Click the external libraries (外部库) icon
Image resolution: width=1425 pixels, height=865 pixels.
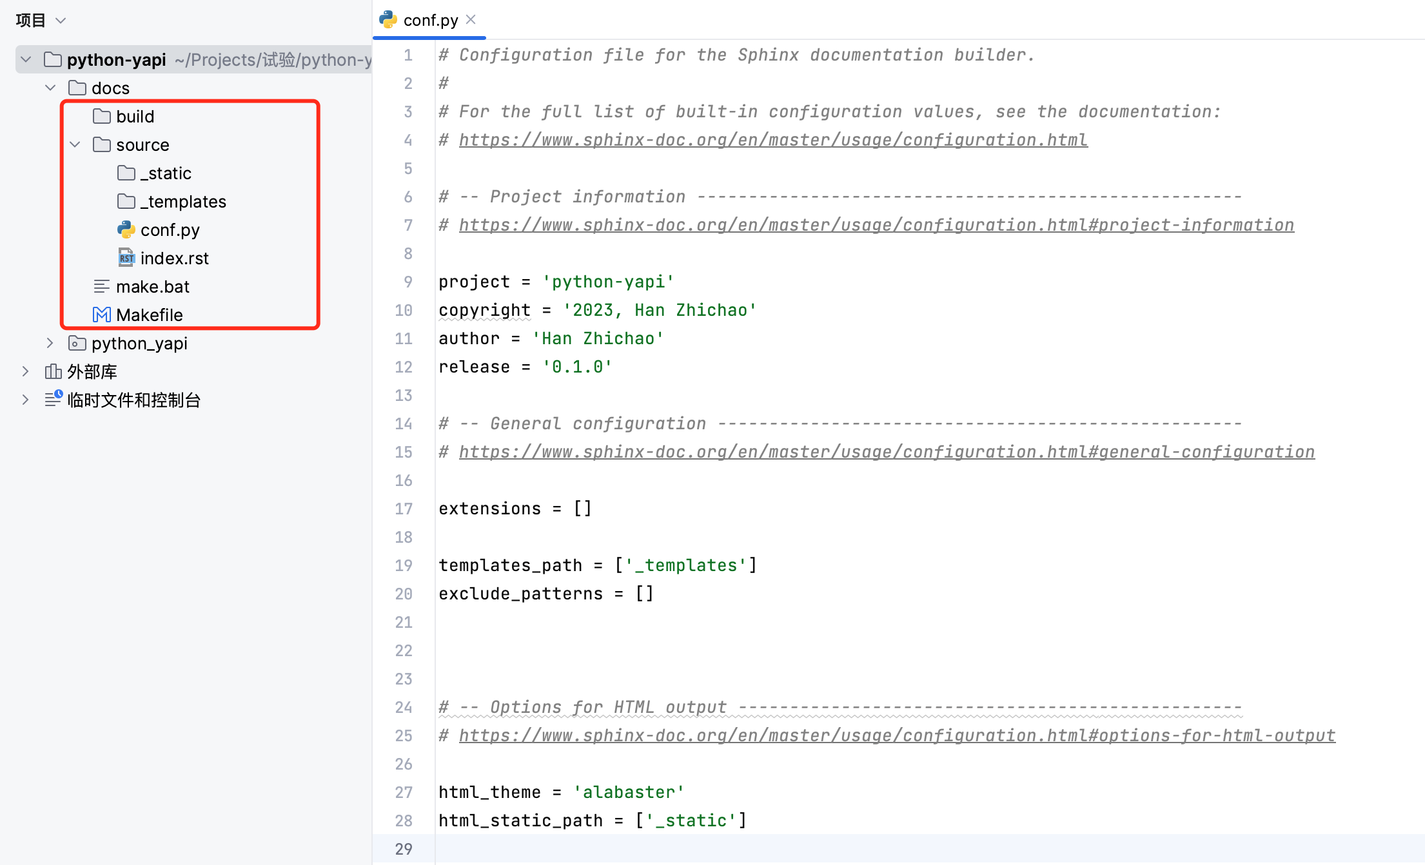pyautogui.click(x=53, y=372)
